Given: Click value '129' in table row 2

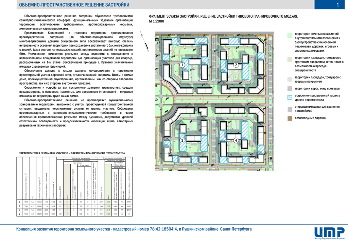Looking at the screenshot, I should [x=67, y=206].
